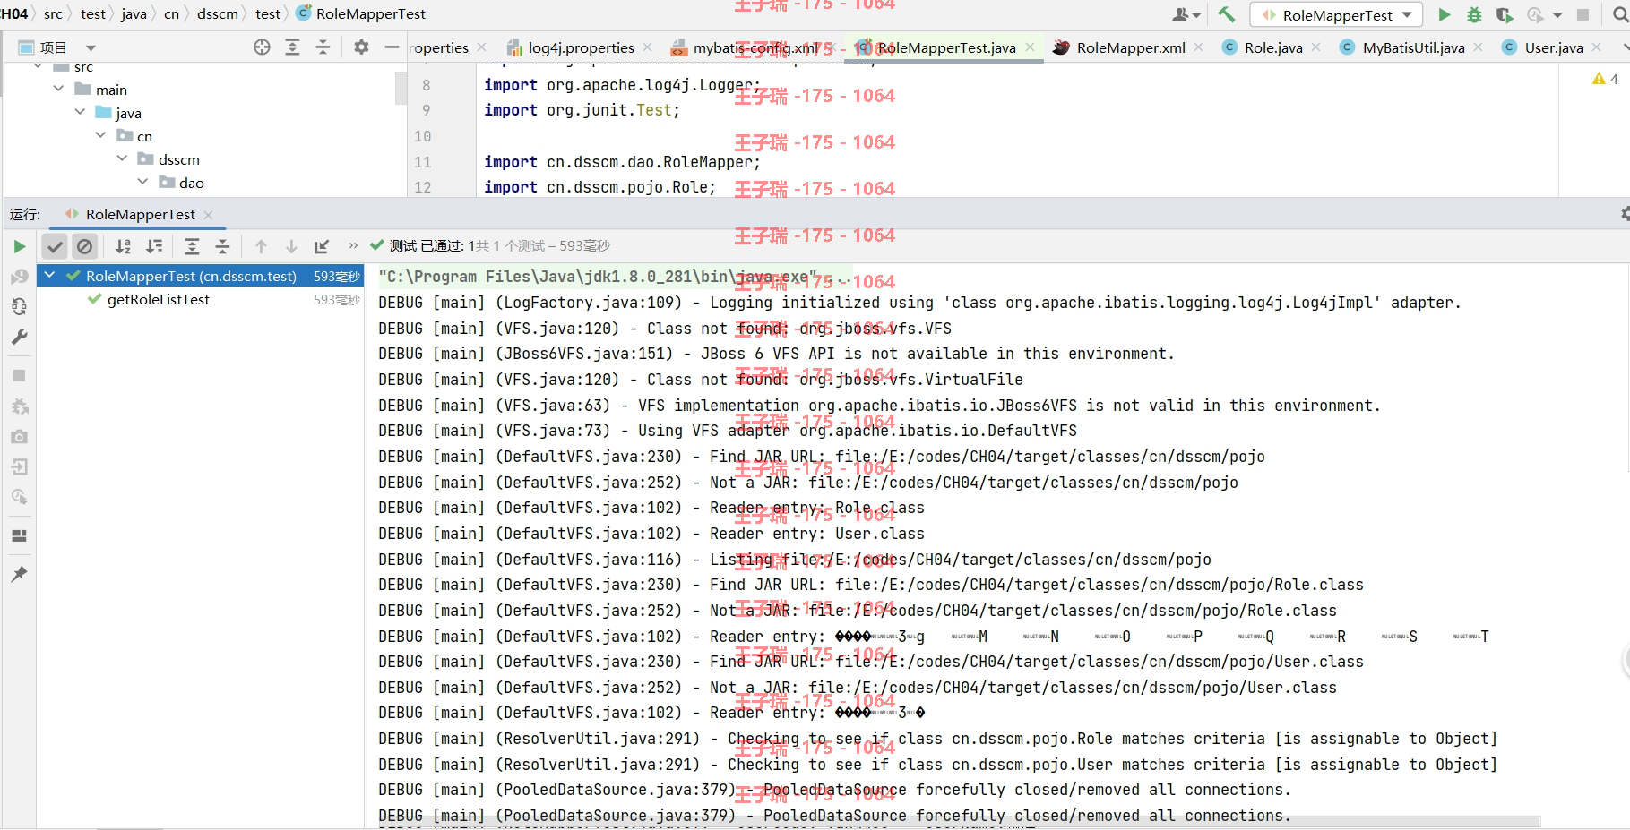Toggle sort tests alphabetically
Image resolution: width=1630 pixels, height=830 pixels.
pos(124,246)
